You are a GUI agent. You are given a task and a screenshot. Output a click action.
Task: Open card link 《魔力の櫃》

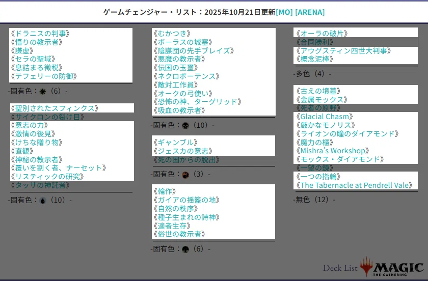click(315, 143)
